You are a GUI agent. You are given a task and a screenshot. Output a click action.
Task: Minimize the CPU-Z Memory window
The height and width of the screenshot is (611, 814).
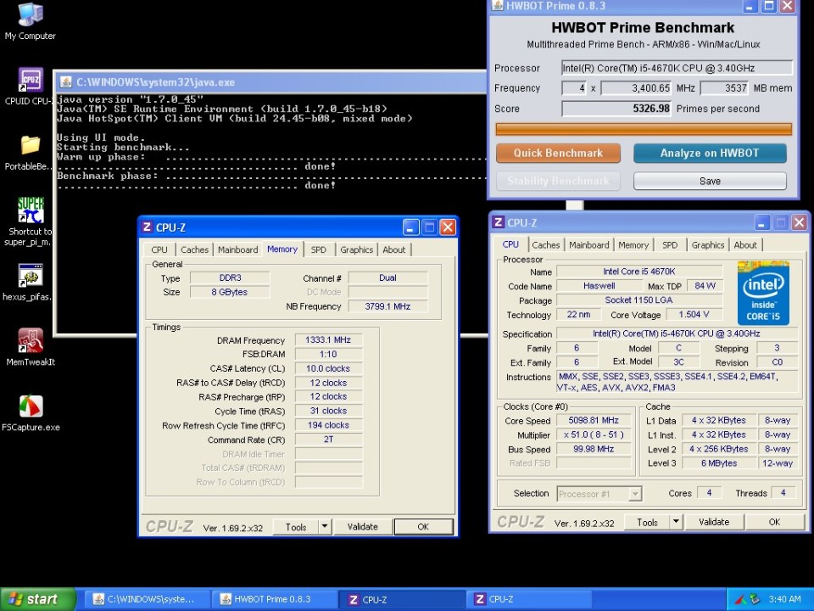point(410,227)
